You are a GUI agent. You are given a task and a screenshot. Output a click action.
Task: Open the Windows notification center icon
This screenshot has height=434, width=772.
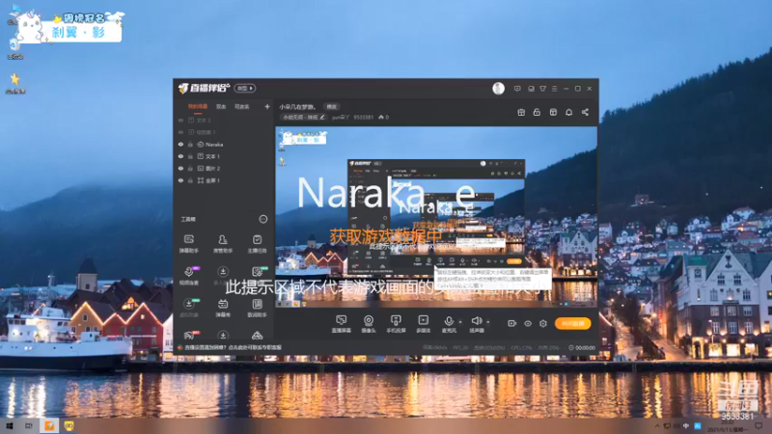click(x=758, y=425)
